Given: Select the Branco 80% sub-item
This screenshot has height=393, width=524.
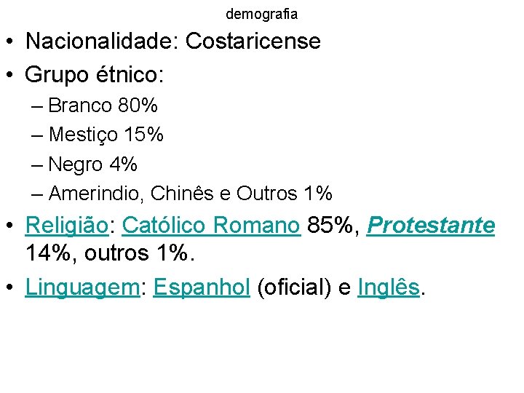Looking at the screenshot, I should [103, 106].
